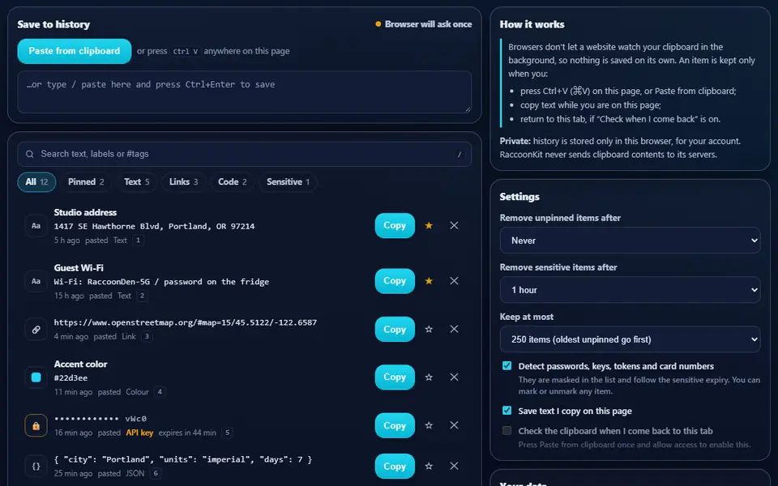
Task: Toggle Save text I copy on this page
Action: 507,411
